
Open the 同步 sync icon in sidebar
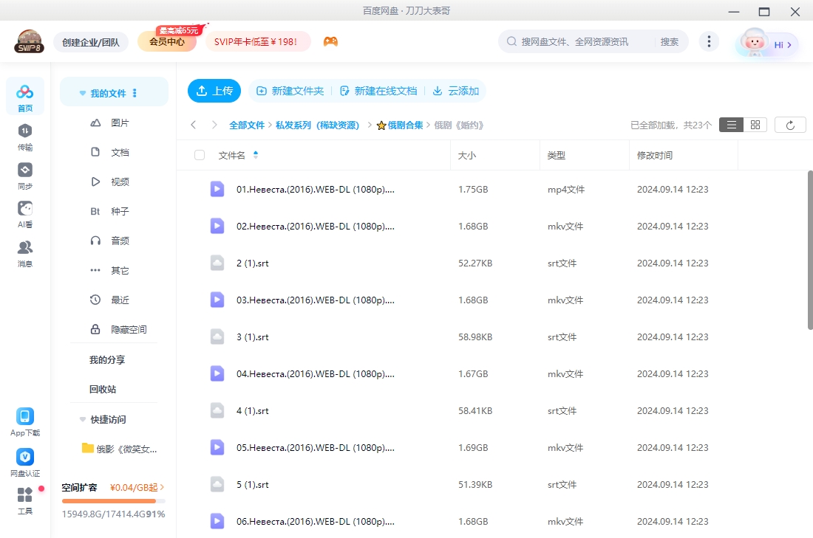tap(25, 170)
